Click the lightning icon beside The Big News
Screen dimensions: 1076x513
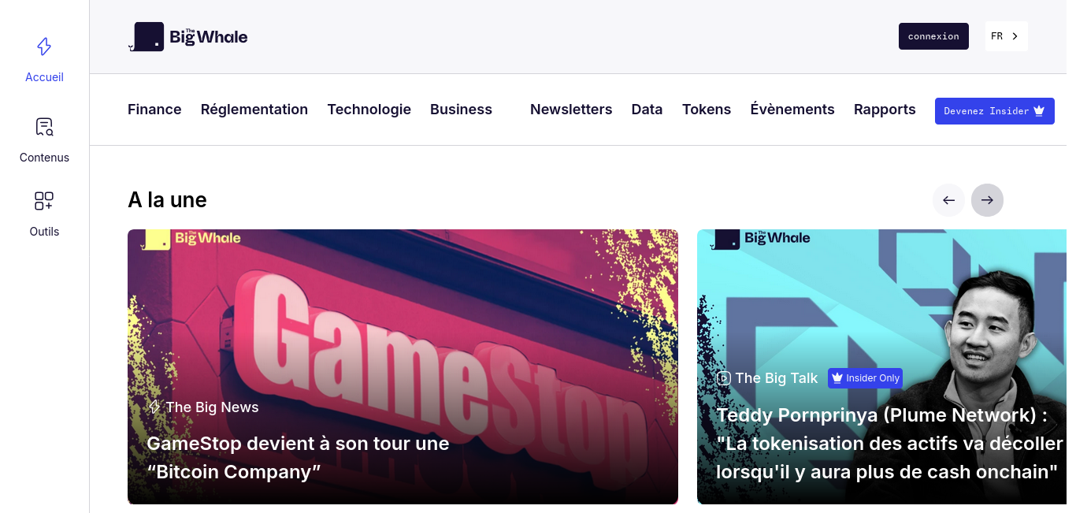(154, 407)
